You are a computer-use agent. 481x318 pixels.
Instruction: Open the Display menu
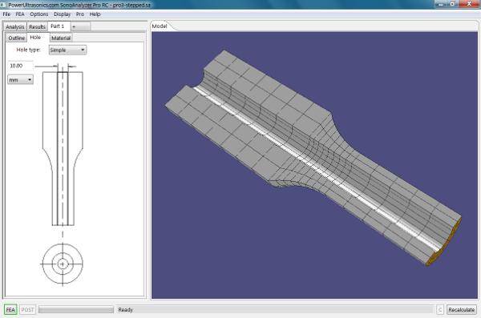(x=62, y=14)
